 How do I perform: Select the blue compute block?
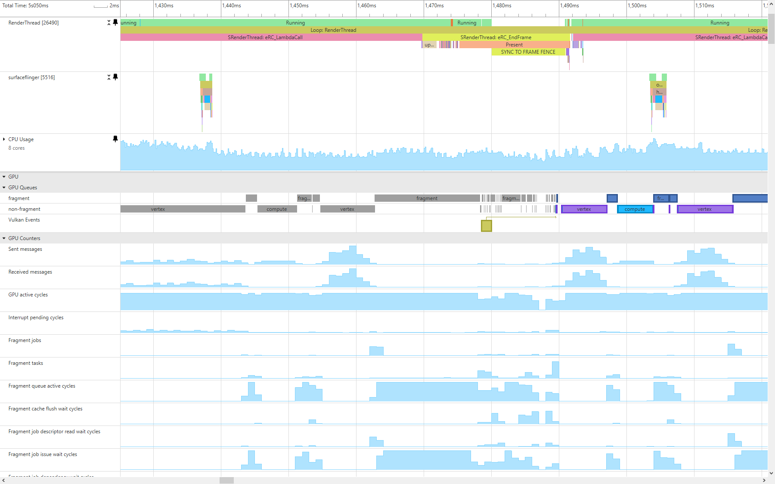click(x=635, y=209)
